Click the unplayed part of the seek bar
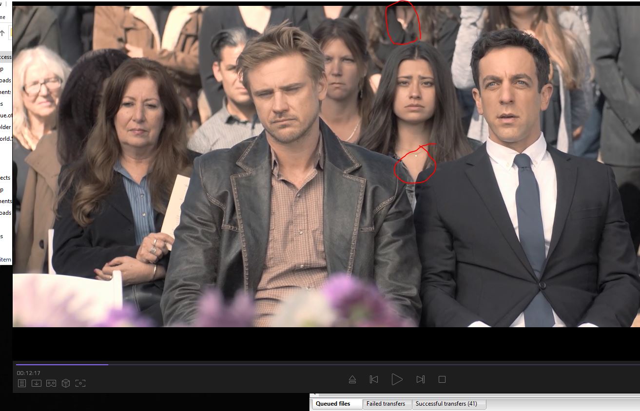 [370, 364]
